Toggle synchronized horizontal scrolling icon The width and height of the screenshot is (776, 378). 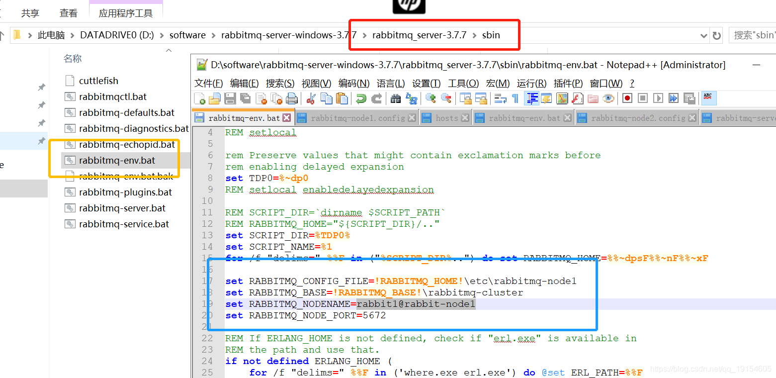click(481, 98)
